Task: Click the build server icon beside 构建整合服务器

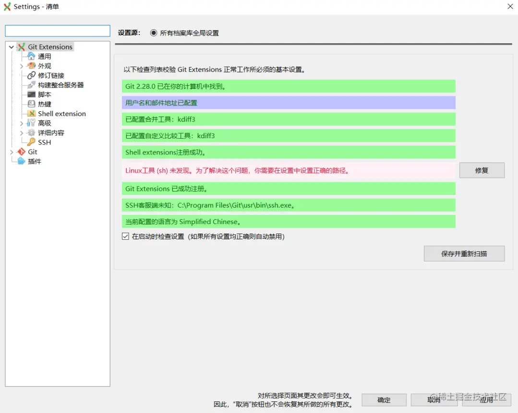Action: pos(31,85)
